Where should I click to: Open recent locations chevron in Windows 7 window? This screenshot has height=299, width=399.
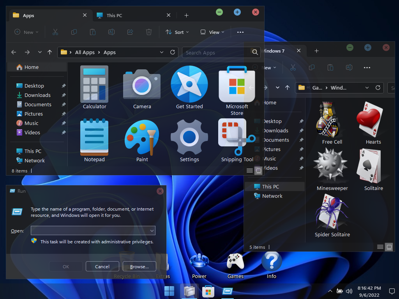coord(277,88)
